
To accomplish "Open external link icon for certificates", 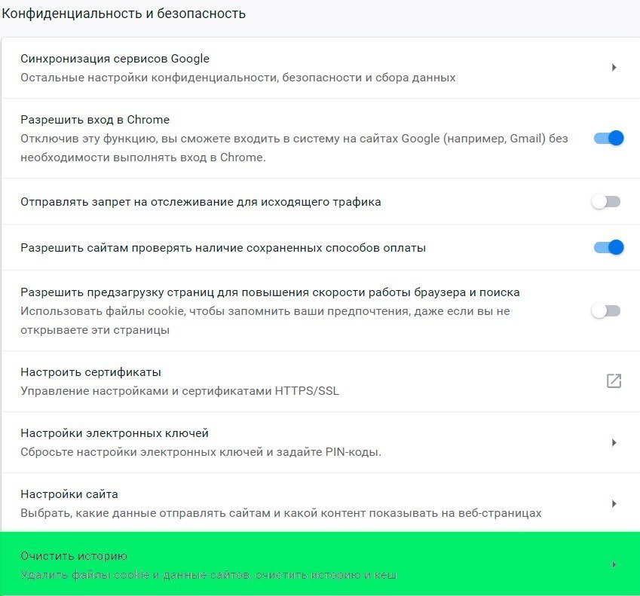I will pos(614,381).
